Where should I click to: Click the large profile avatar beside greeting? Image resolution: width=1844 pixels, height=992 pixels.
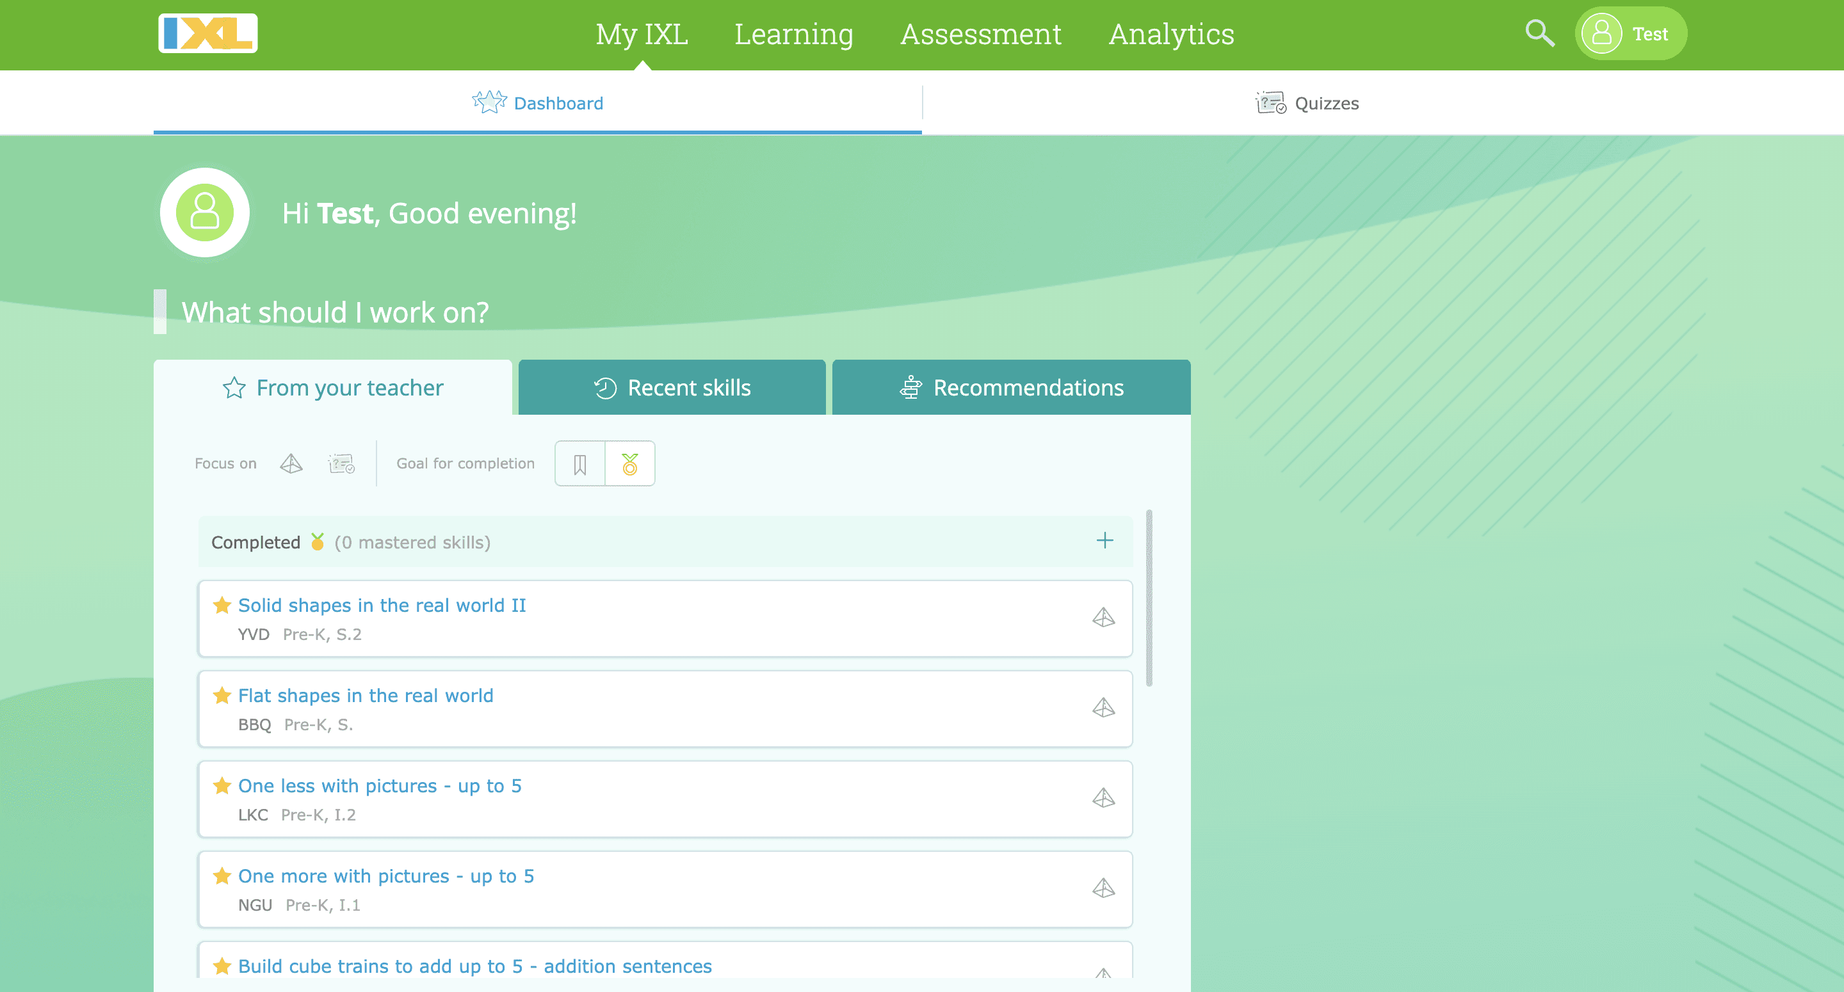[205, 212]
